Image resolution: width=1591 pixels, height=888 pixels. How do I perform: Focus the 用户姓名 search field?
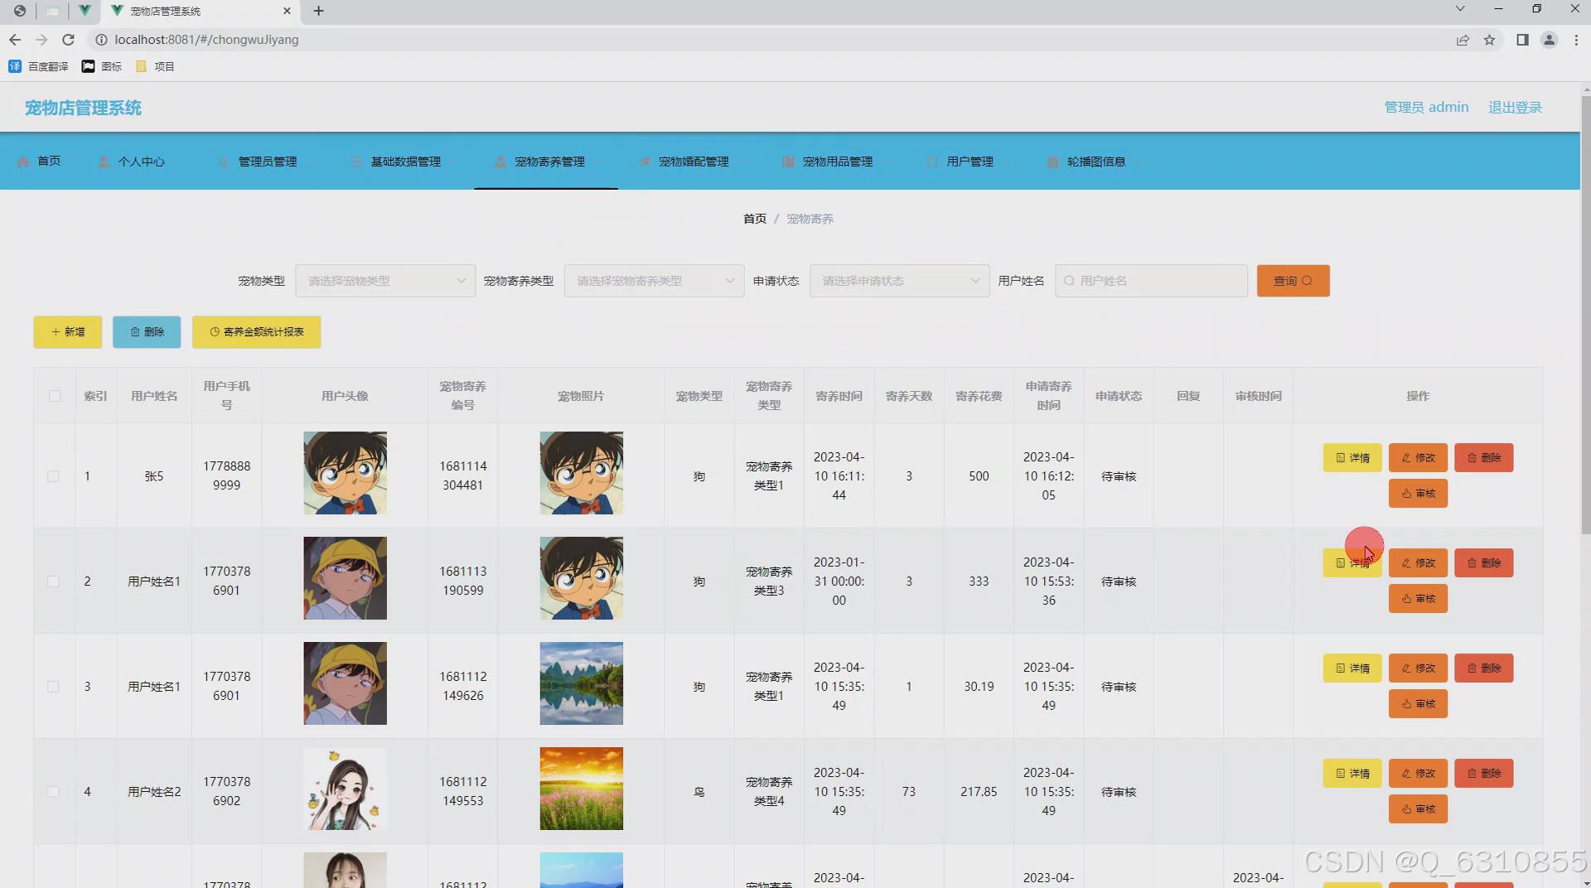pyautogui.click(x=1151, y=281)
